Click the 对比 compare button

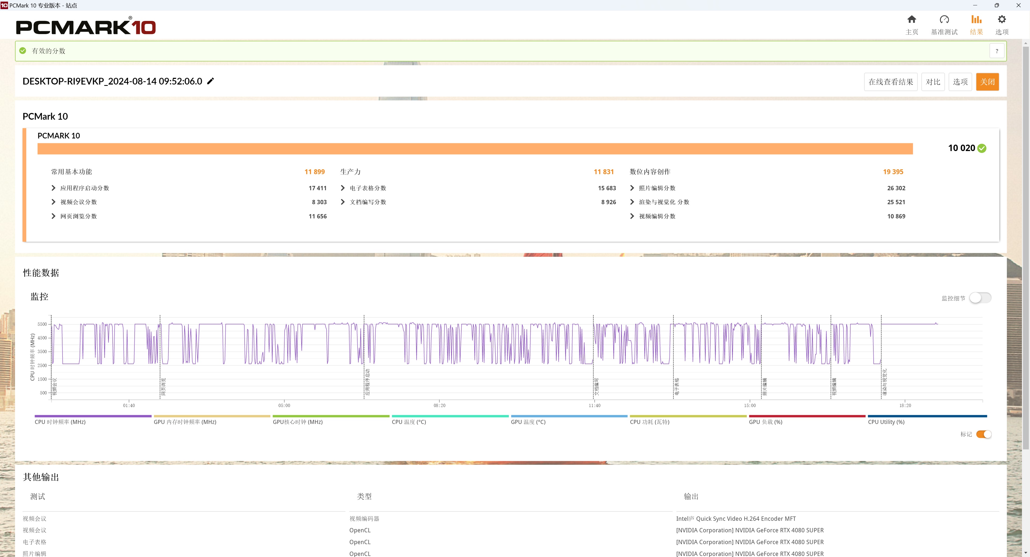pyautogui.click(x=933, y=82)
